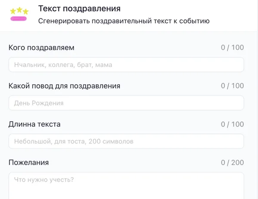
Task: Click the 'Нчальник, коллега, брат, мама' placeholder
Action: (x=63, y=65)
